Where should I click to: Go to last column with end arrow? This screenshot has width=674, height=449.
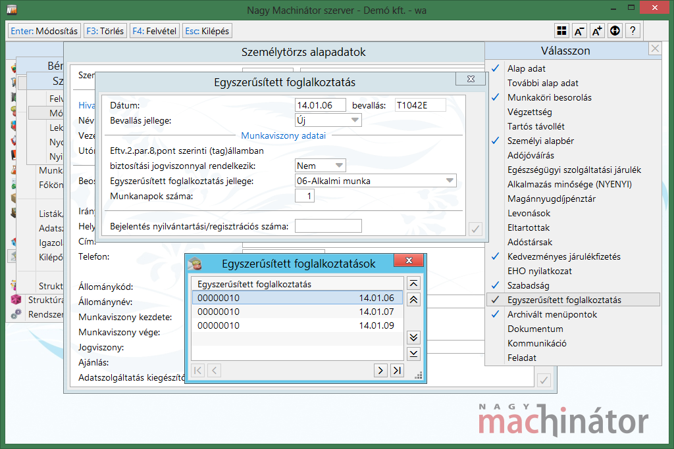coord(396,370)
